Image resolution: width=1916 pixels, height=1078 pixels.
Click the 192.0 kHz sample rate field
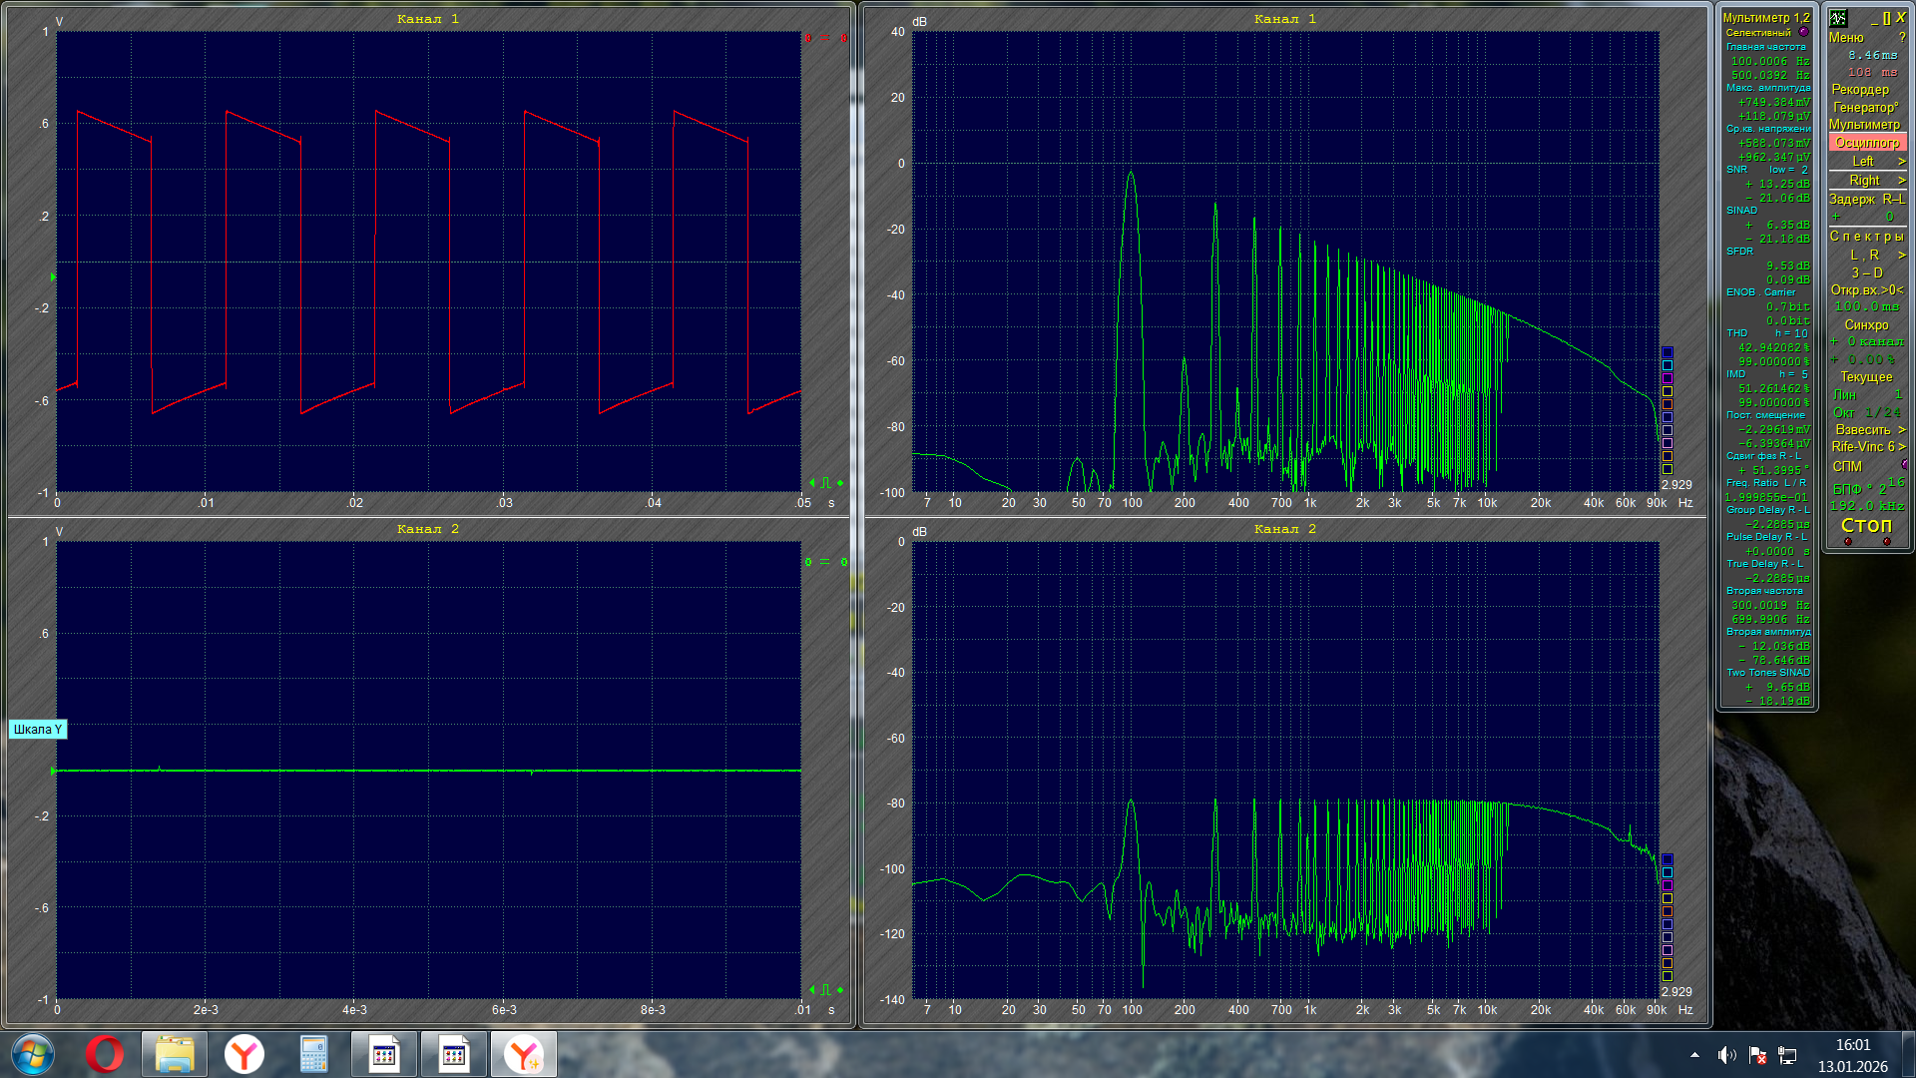click(x=1866, y=506)
